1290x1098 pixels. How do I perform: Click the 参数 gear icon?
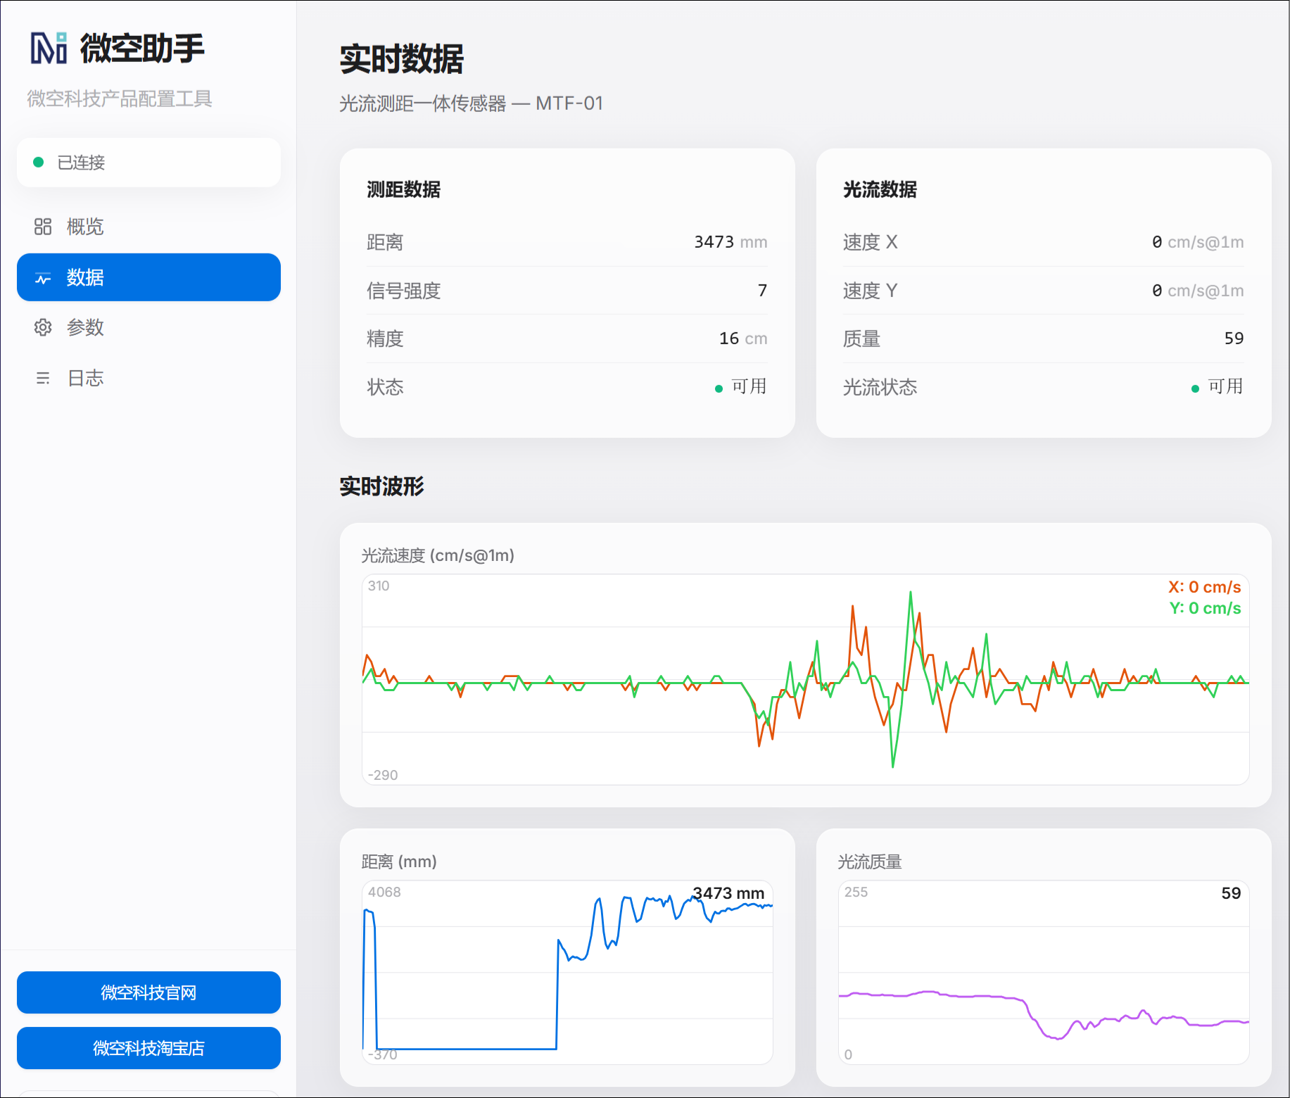pyautogui.click(x=43, y=327)
